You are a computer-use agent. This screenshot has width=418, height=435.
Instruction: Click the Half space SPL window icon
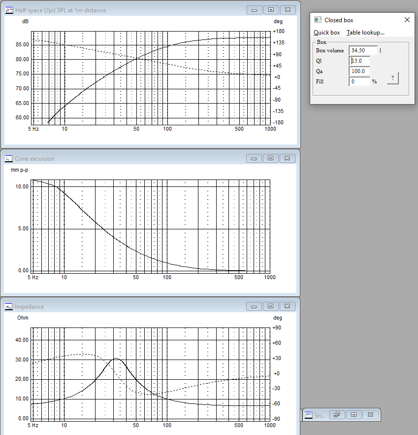tap(9, 10)
